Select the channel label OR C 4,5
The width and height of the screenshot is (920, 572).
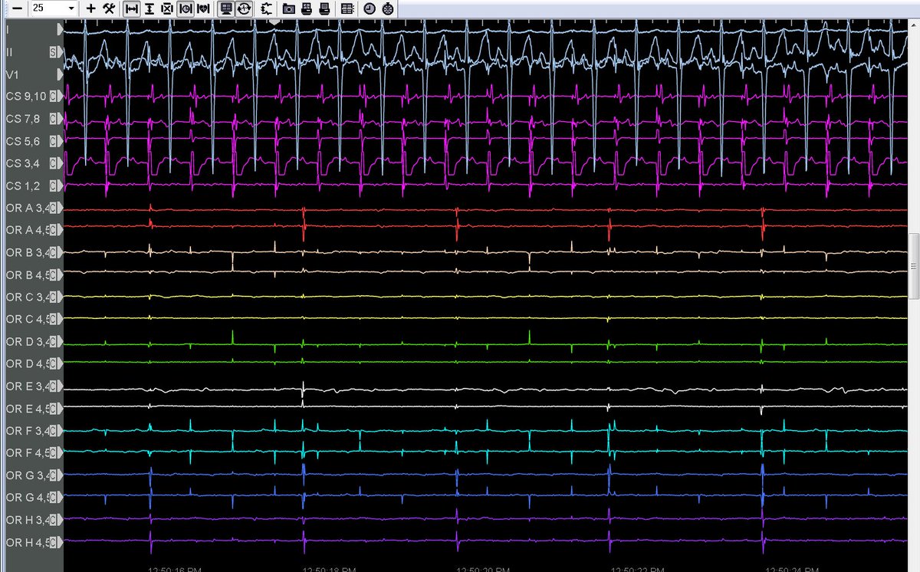pos(27,319)
